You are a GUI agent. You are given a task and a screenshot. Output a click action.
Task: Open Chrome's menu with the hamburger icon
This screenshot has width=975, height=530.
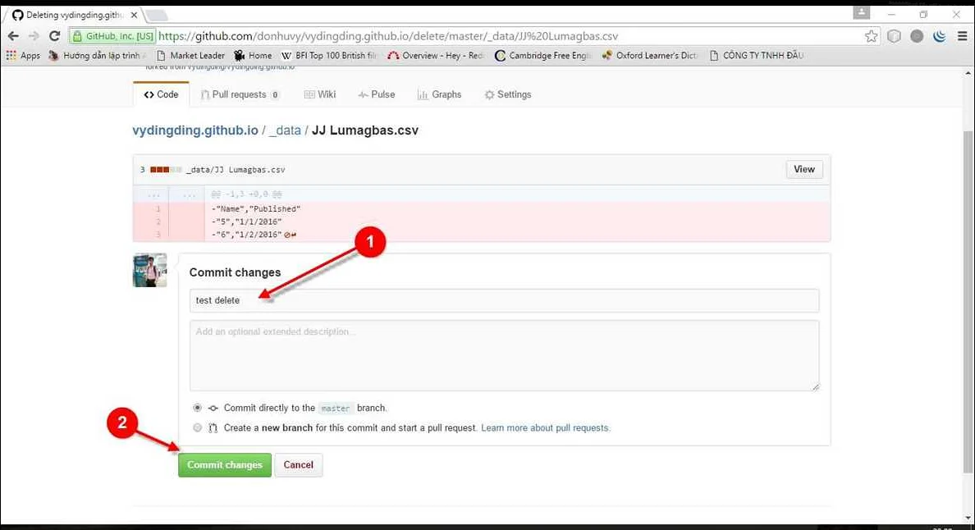point(962,36)
